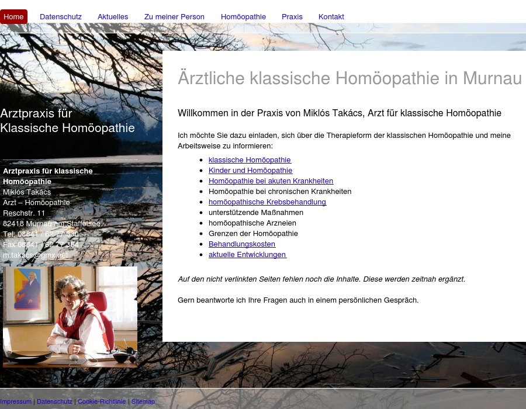526x409 pixels.
Task: Open the Cookie-Richtlinie footer link
Action: pyautogui.click(x=102, y=401)
